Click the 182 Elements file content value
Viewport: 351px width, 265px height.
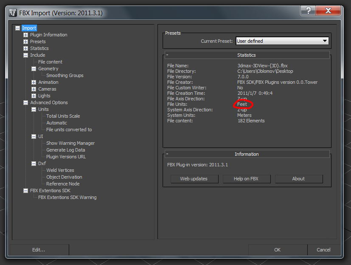pyautogui.click(x=251, y=121)
